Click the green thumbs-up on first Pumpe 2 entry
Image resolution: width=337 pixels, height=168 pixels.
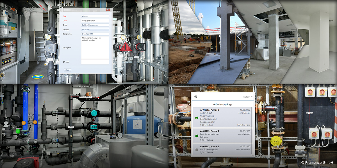[197, 118]
